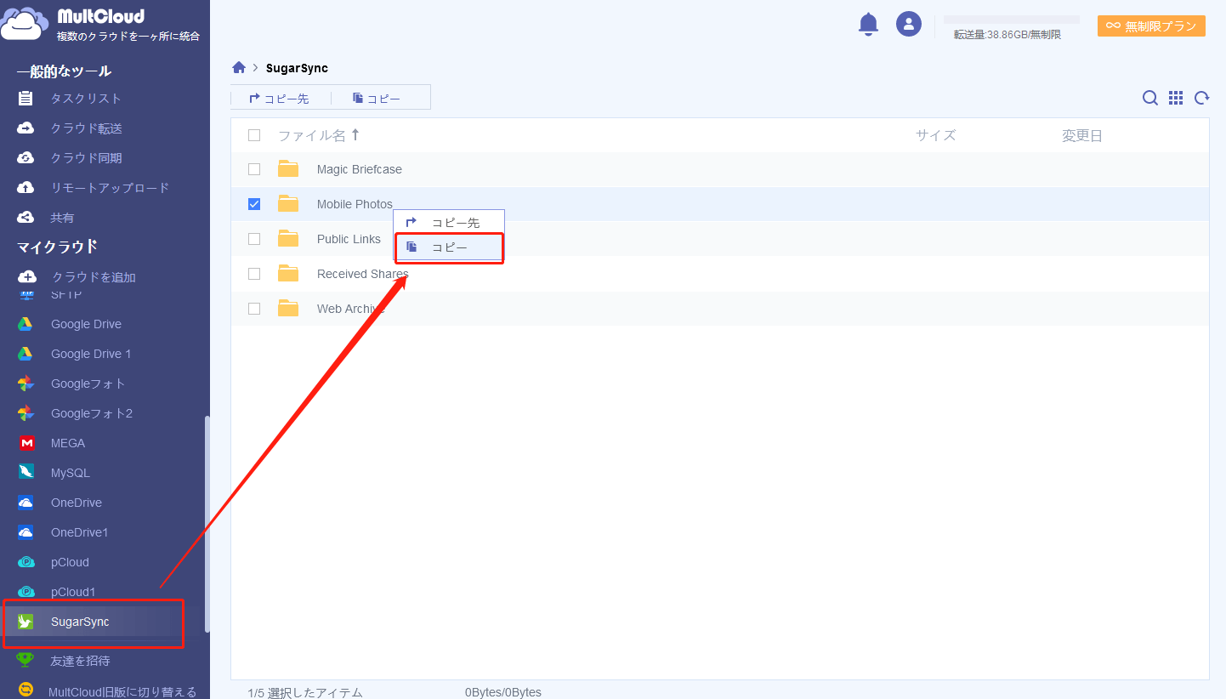Open 共有 in the sidebar
This screenshot has height=699, width=1226.
pyautogui.click(x=62, y=218)
